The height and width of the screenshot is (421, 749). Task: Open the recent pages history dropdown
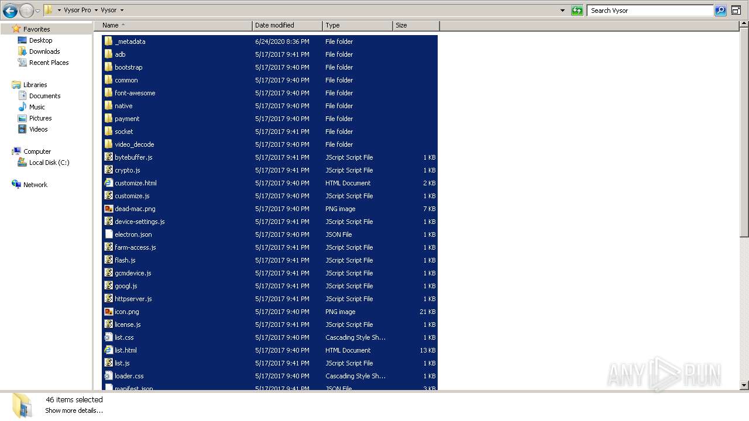38,11
